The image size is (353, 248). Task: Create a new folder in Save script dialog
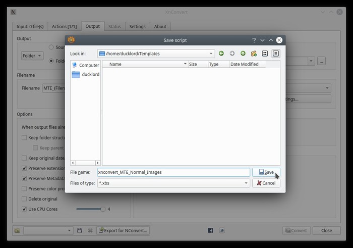[254, 54]
